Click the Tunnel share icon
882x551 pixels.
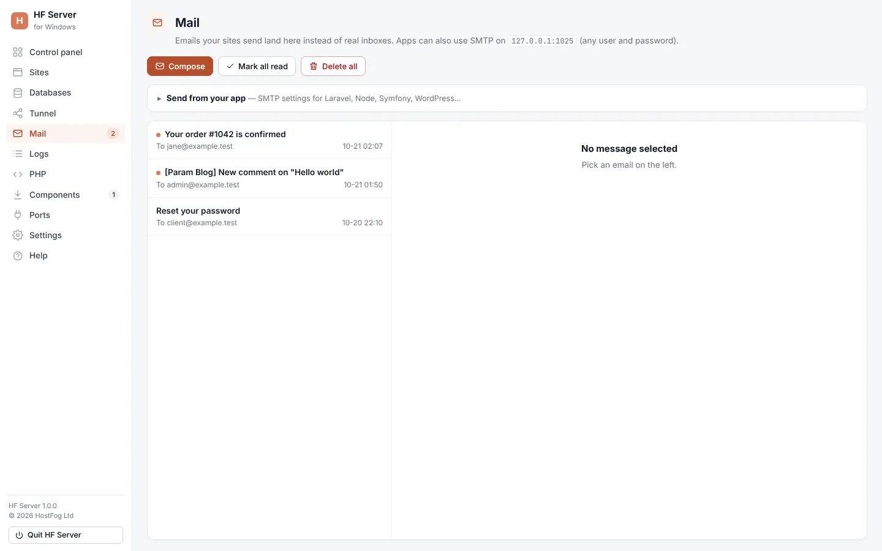18,113
